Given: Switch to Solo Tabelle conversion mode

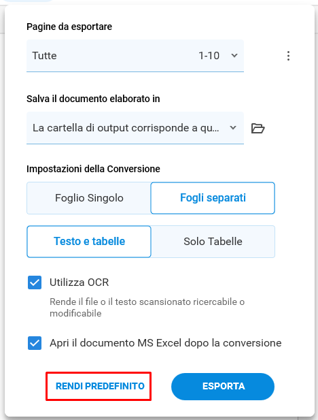Looking at the screenshot, I should tap(213, 242).
